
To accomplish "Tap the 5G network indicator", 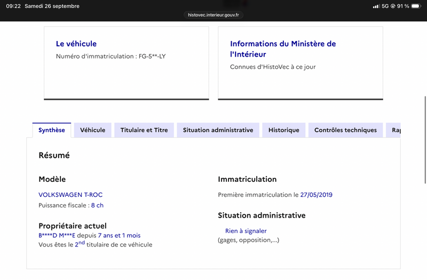I will [x=385, y=6].
